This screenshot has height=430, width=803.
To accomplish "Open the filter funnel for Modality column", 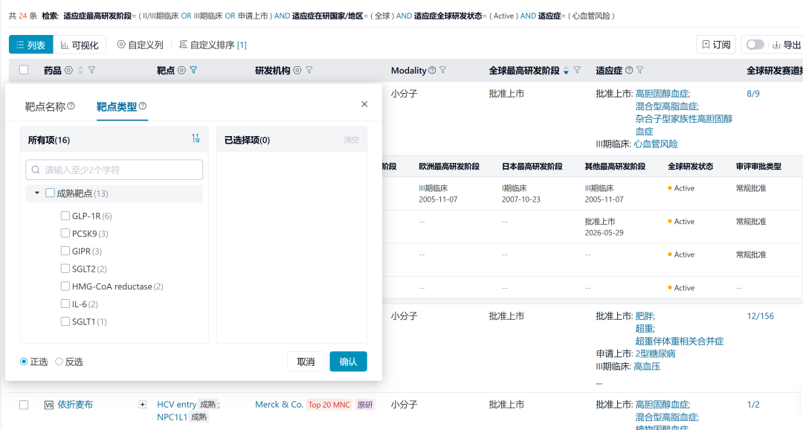I will [443, 70].
